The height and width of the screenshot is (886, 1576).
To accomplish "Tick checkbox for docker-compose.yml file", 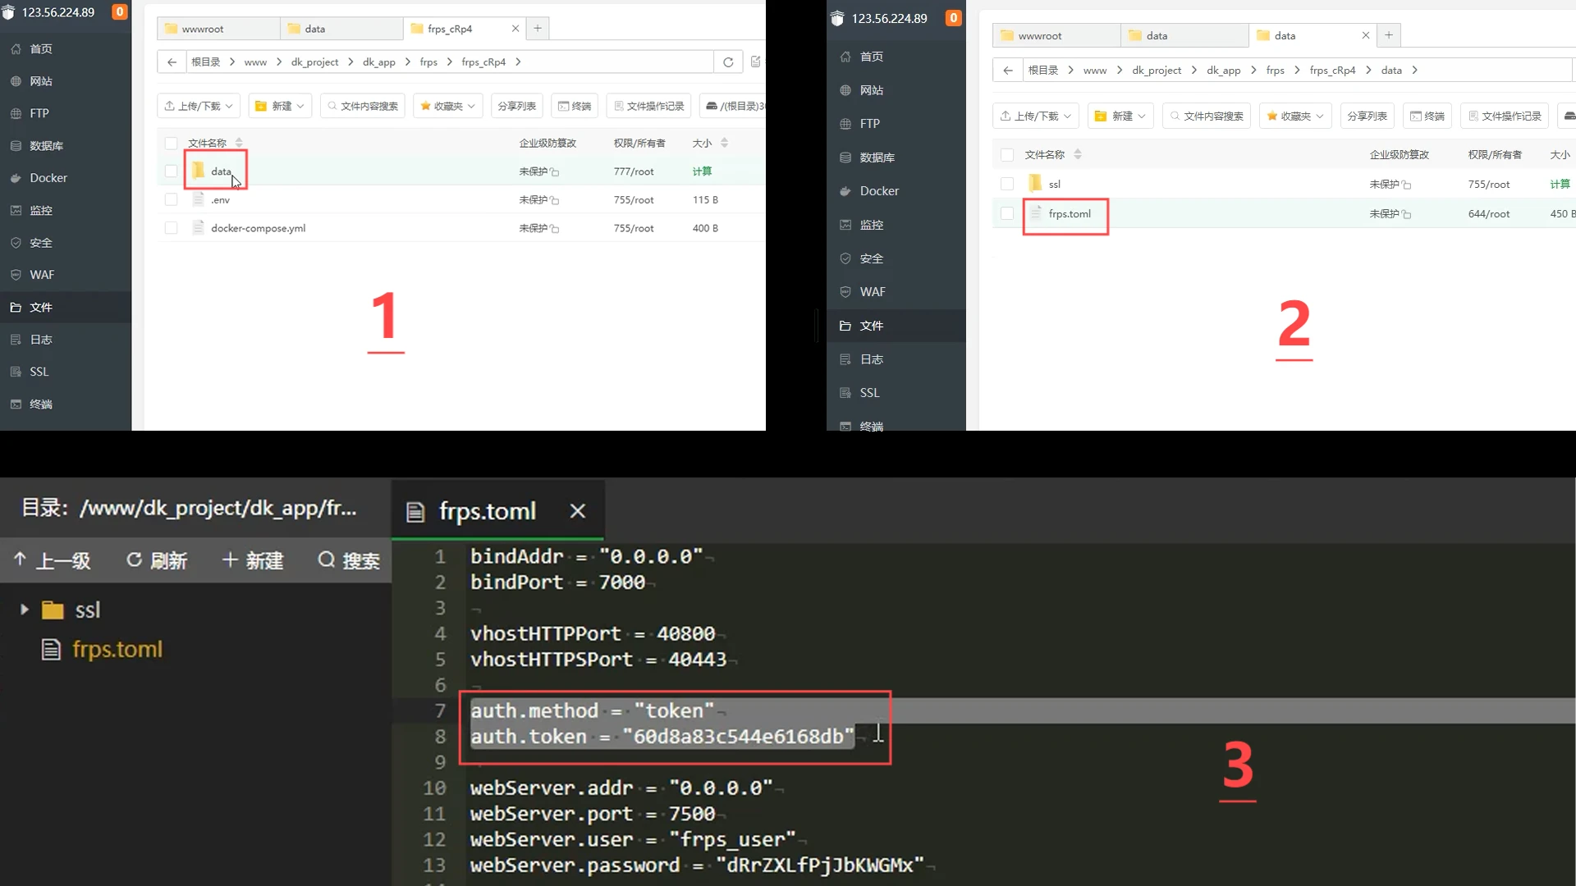I will pos(171,228).
